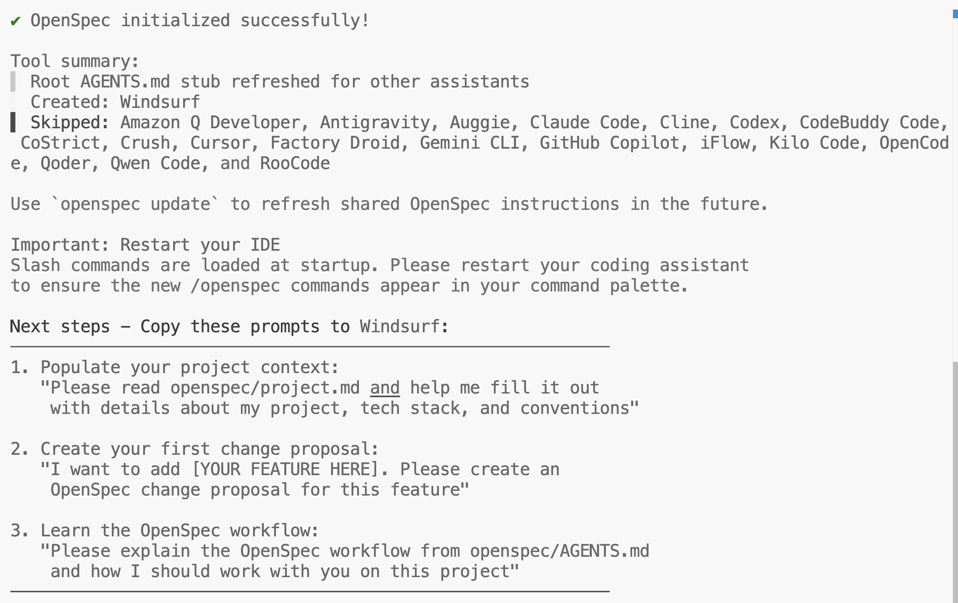Click the dark bar beside Skipped
This screenshot has height=603, width=958.
13,122
